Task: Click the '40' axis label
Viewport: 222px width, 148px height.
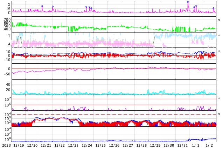Action: point(8,85)
